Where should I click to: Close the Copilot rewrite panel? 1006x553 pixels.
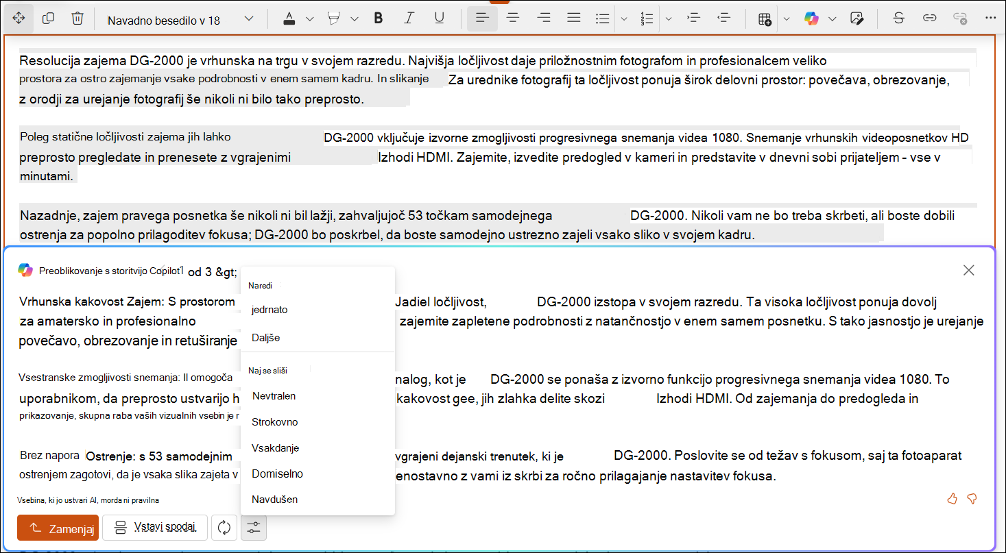click(x=969, y=270)
